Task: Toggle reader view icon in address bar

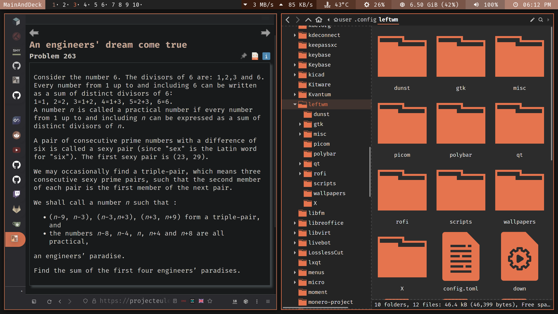Action: coord(175,301)
